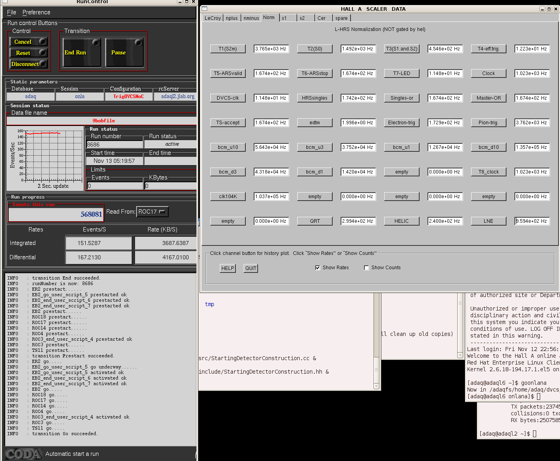Viewport: 560px width, 461px height.
Task: Click the bcm_d10 channel button
Action: tap(489, 147)
